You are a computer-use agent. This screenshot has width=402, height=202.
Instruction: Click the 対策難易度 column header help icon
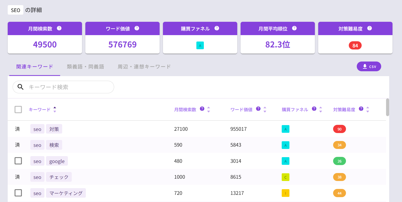tap(361, 109)
